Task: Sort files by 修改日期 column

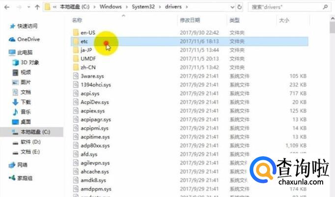Action: coord(190,20)
